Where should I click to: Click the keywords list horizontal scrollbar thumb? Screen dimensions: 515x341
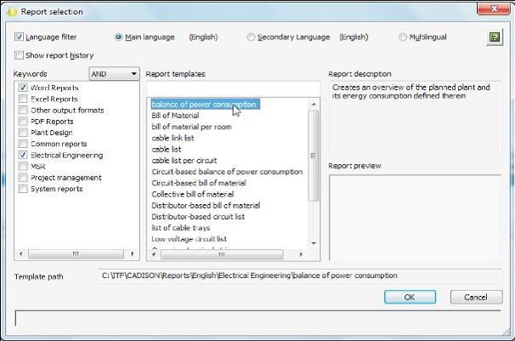[x=76, y=253]
